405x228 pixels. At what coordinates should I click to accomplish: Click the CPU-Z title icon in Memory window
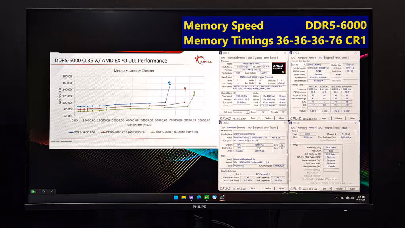click(291, 123)
